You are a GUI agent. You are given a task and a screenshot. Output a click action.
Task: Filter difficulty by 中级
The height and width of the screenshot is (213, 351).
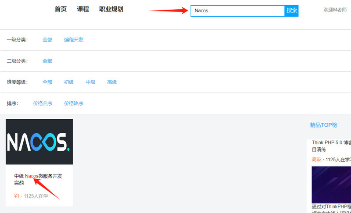click(90, 82)
